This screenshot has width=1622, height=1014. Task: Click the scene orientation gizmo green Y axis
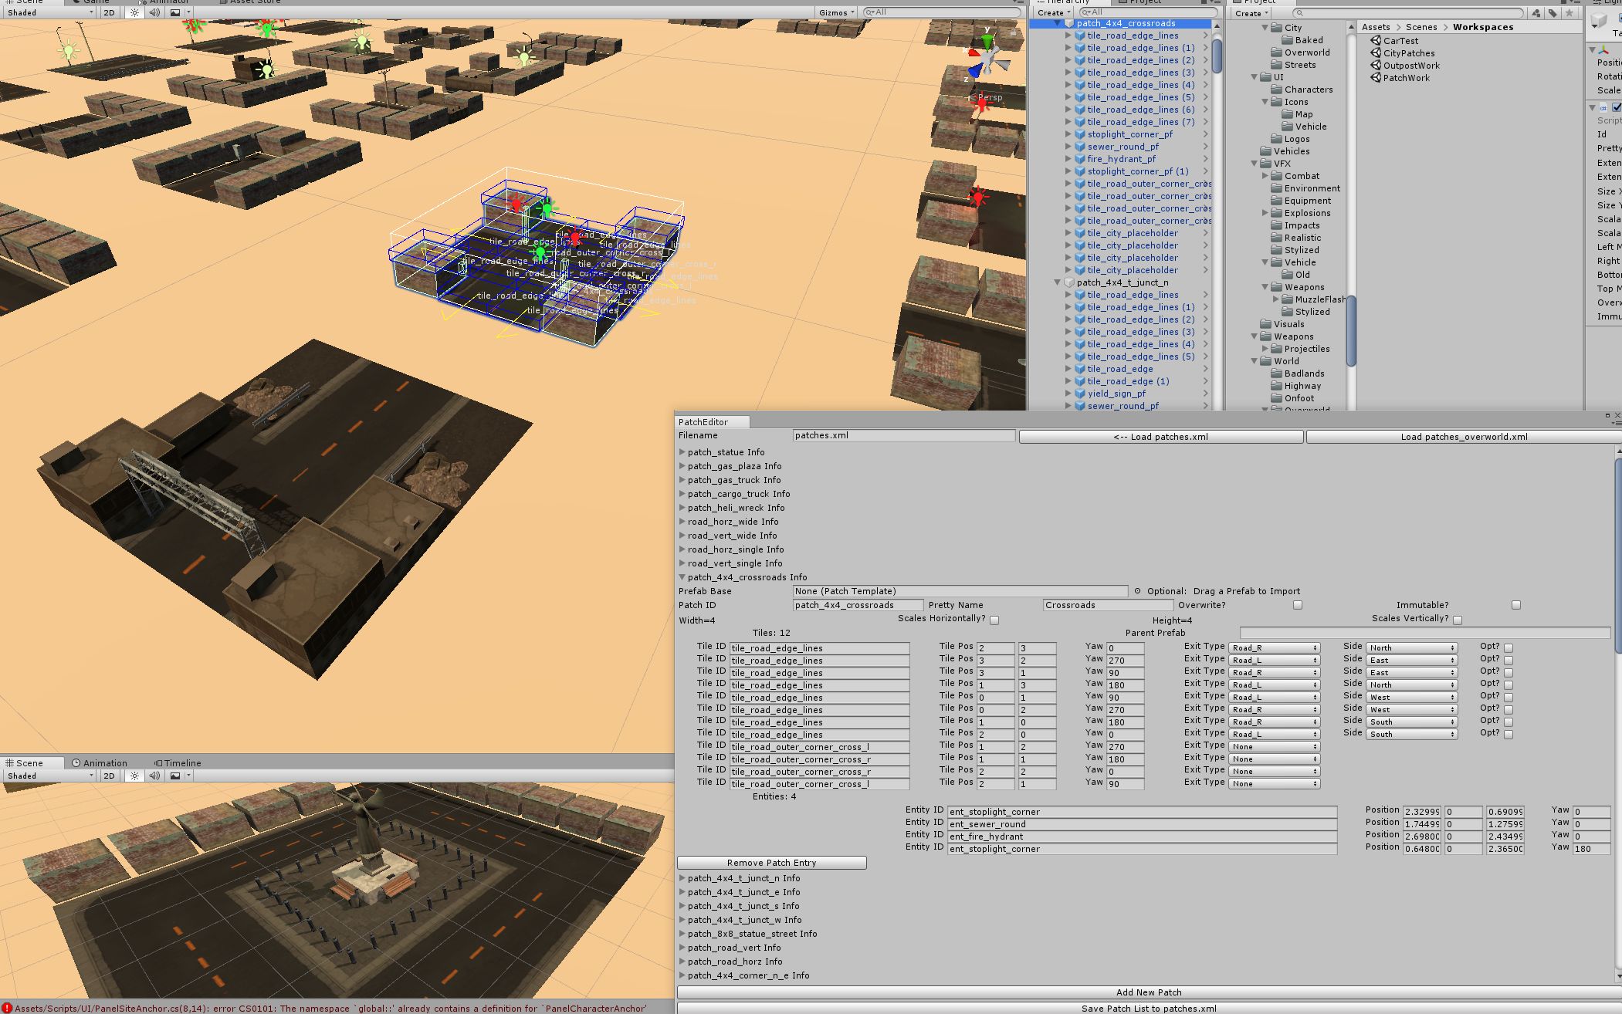(x=987, y=41)
